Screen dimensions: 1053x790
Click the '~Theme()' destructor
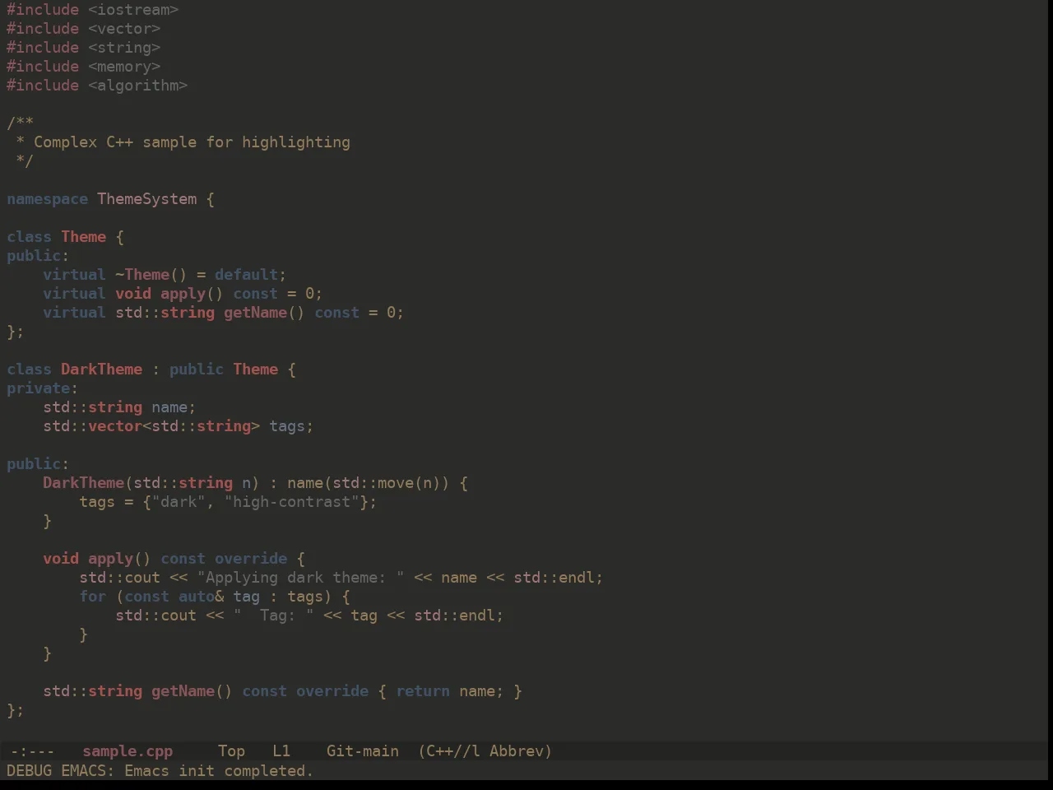tap(151, 275)
